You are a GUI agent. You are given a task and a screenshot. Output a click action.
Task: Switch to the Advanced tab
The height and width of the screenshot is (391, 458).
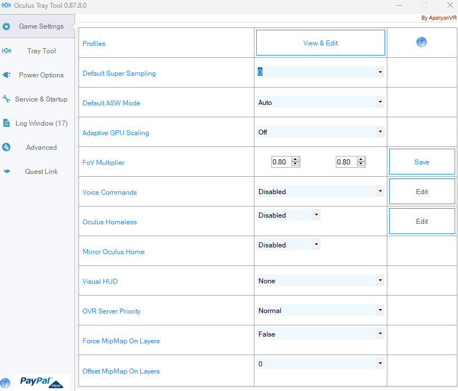[x=38, y=148]
